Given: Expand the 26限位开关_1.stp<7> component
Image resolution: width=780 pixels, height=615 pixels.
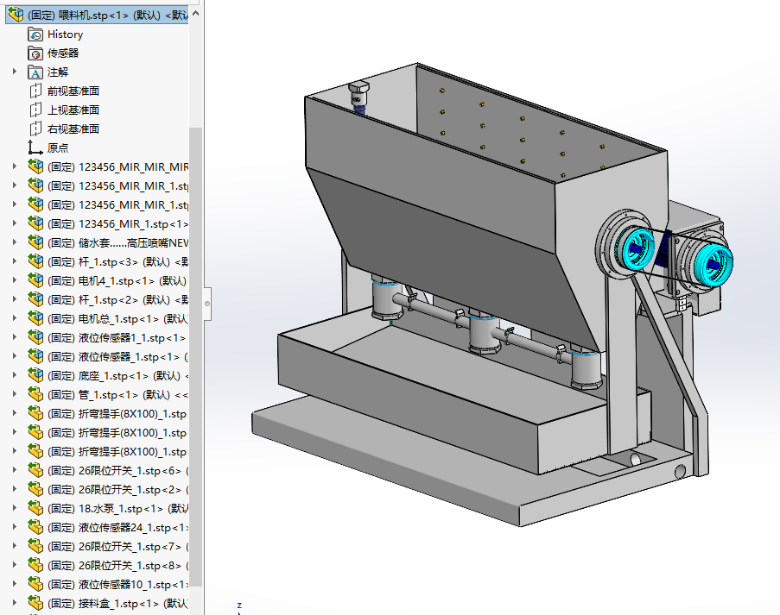Looking at the screenshot, I should click(x=15, y=546).
